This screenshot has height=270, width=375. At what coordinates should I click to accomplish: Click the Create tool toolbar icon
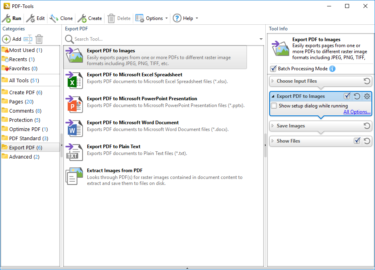pos(82,18)
